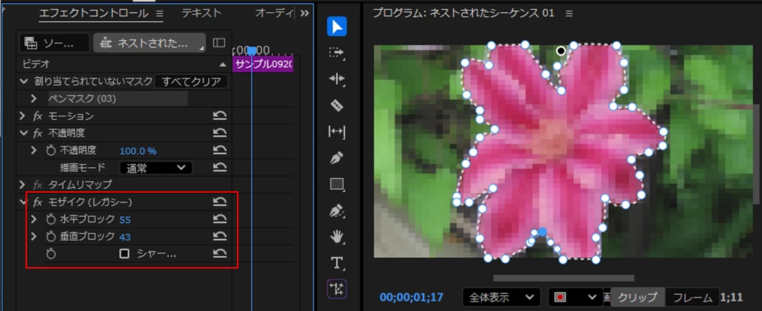The image size is (762, 311).
Task: Reset the シャー... checkbox row
Action: [220, 254]
